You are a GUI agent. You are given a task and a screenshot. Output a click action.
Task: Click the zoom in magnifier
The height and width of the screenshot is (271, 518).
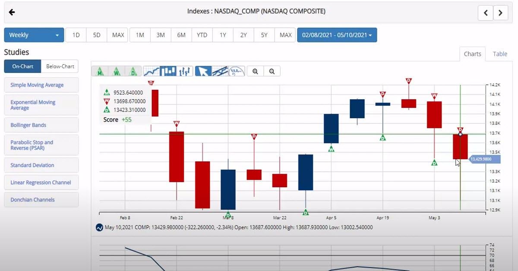pyautogui.click(x=255, y=71)
